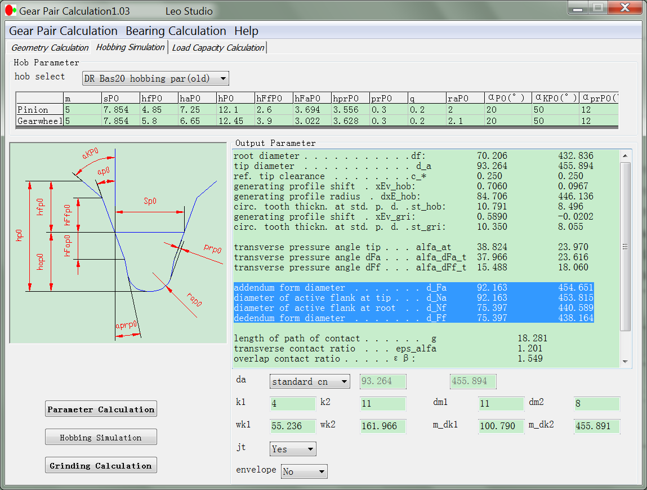Open the Bearing Calculation menu
The width and height of the screenshot is (647, 490).
tap(176, 31)
